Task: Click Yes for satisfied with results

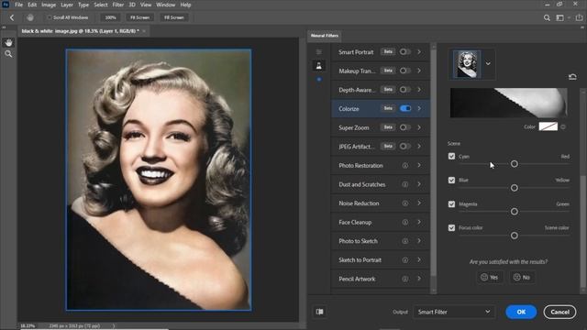Action: (x=489, y=277)
